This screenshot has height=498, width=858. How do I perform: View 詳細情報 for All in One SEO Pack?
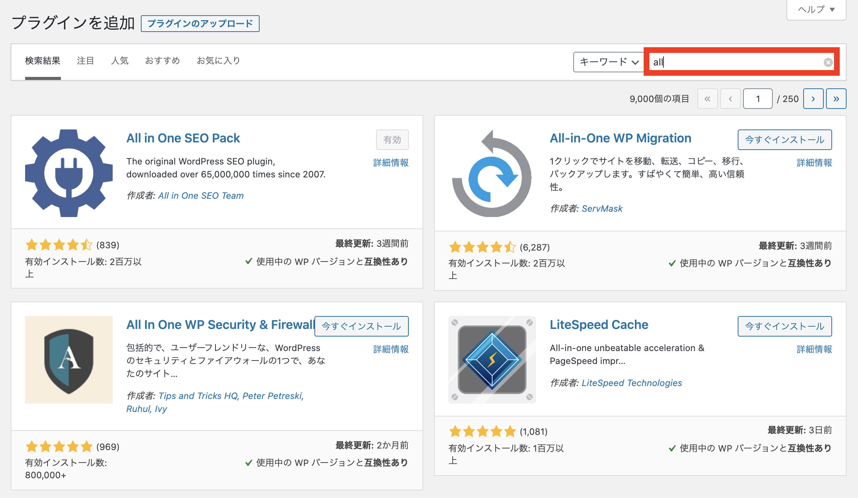click(391, 163)
